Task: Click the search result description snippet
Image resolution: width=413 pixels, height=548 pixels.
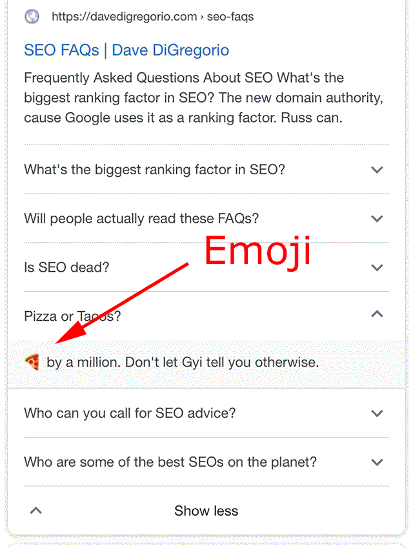Action: 204,98
